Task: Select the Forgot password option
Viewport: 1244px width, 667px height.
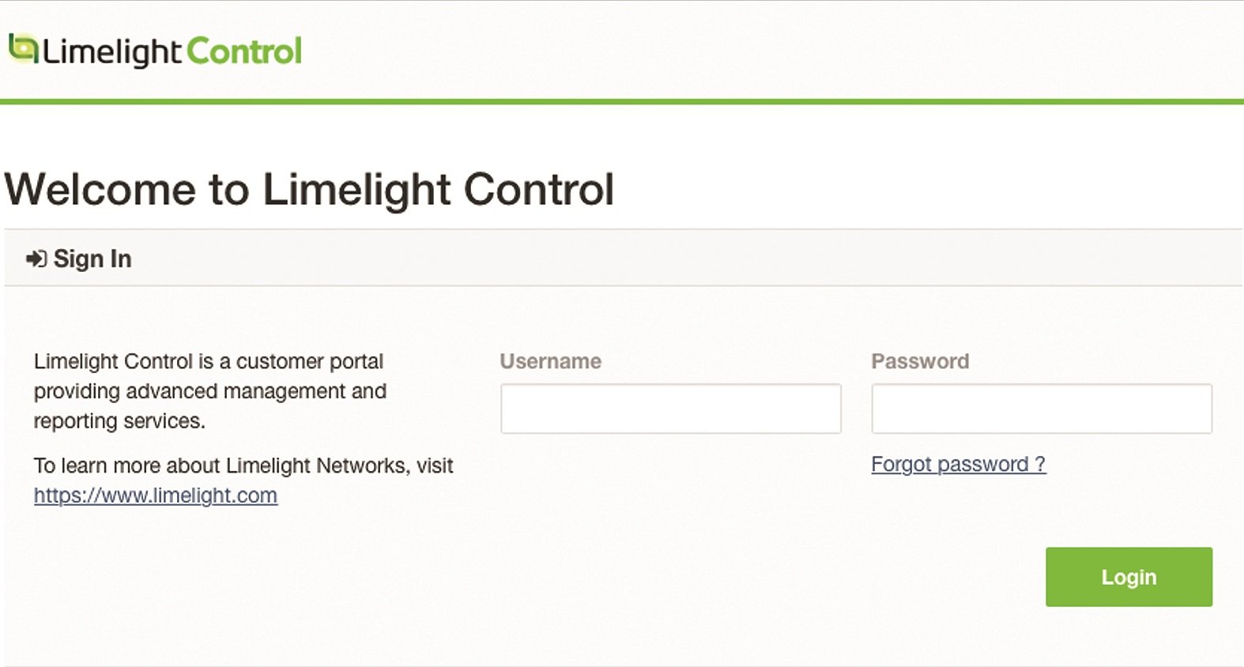Action: [958, 465]
